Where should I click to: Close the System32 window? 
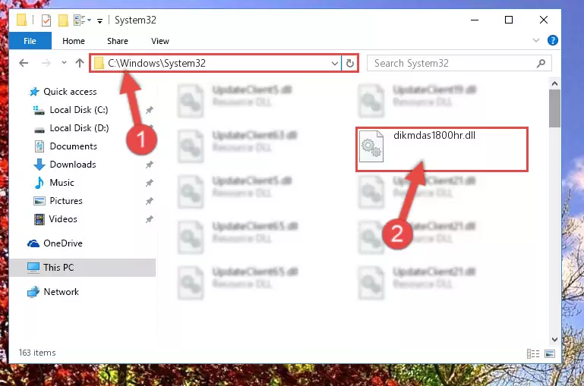pyautogui.click(x=544, y=20)
